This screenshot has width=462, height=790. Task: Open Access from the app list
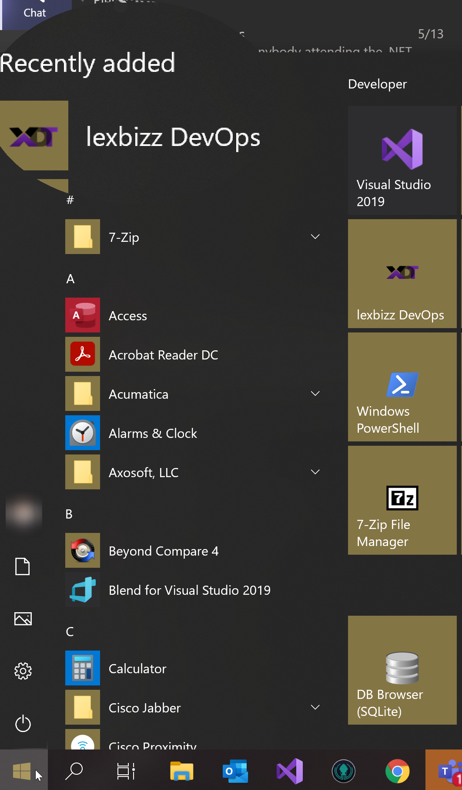point(127,315)
